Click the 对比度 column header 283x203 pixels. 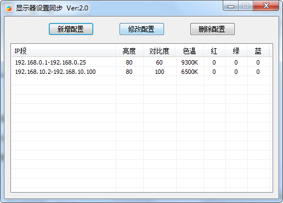coord(159,51)
